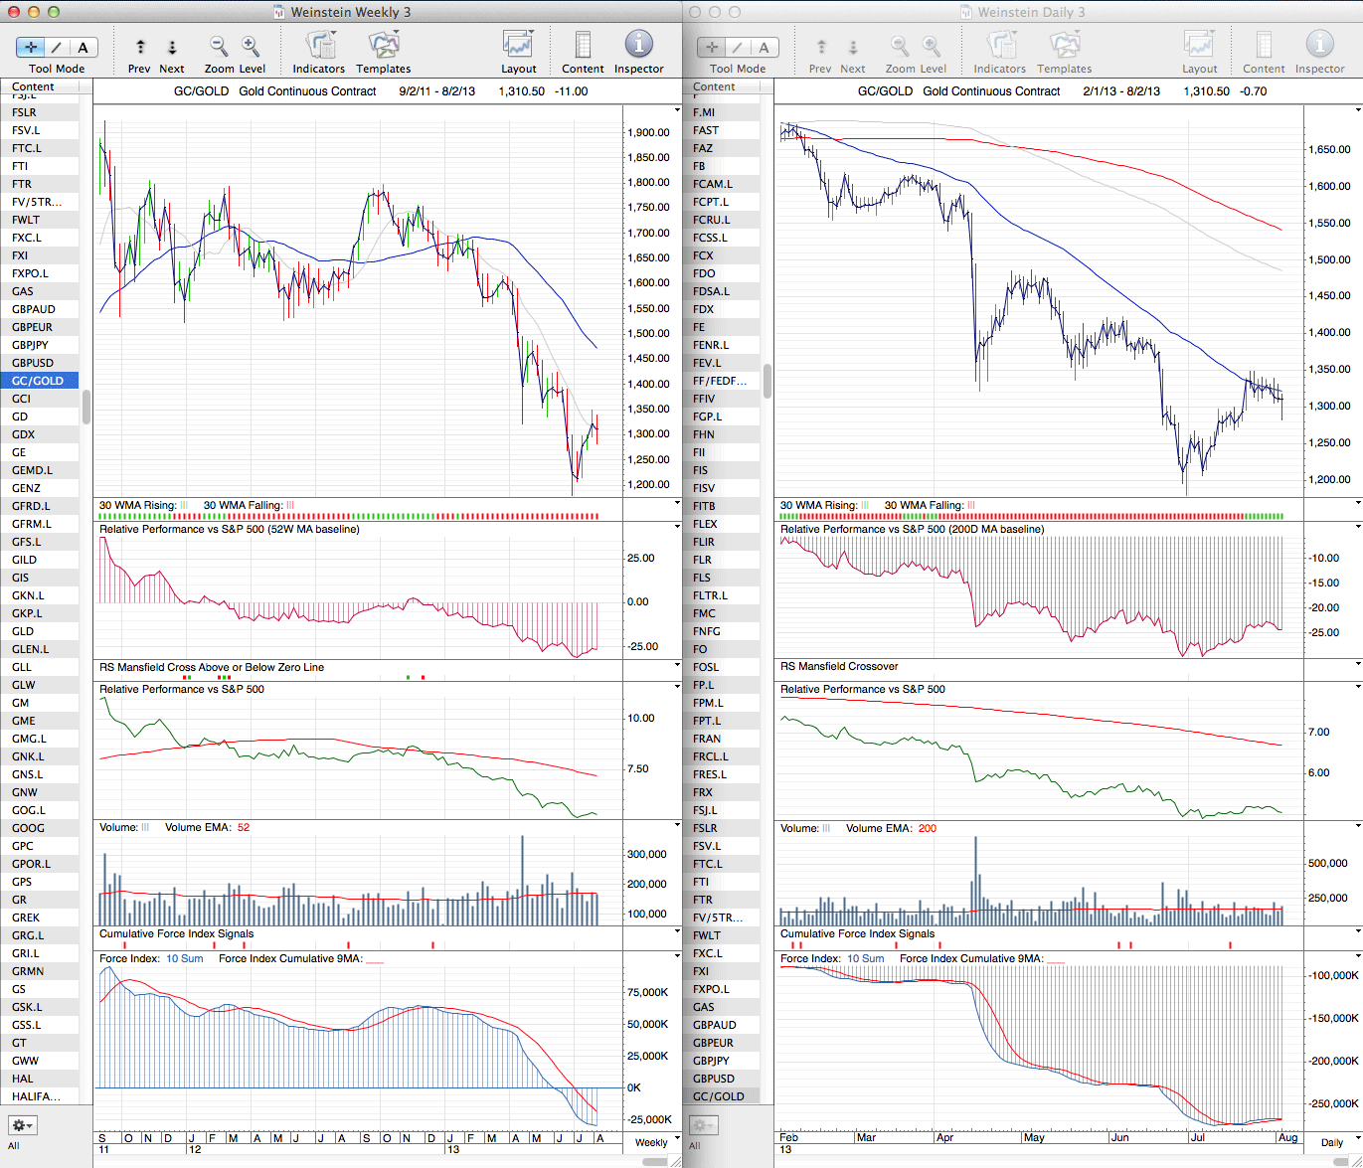Open Layout options in Weekly window
The width and height of the screenshot is (1363, 1168).
point(518,46)
